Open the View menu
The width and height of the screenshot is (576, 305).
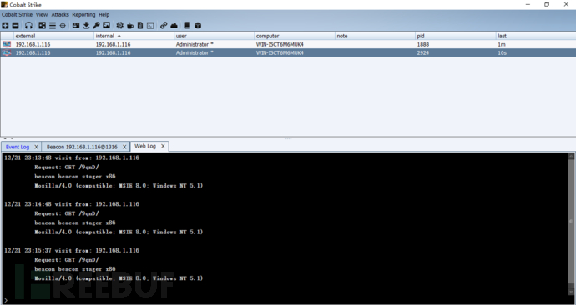pos(42,15)
